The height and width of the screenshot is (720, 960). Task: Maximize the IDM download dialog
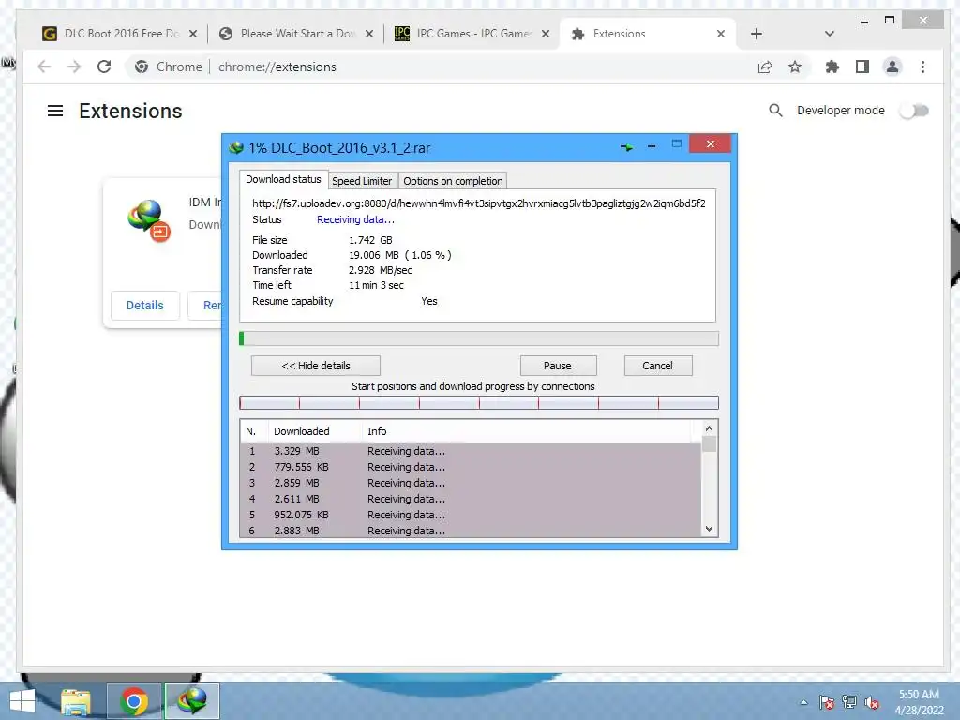(x=677, y=143)
